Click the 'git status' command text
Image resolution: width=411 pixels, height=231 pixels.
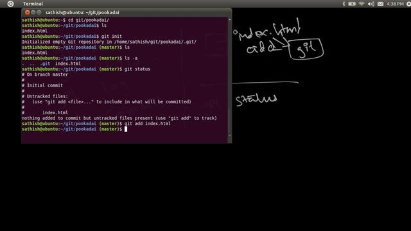tap(137, 69)
